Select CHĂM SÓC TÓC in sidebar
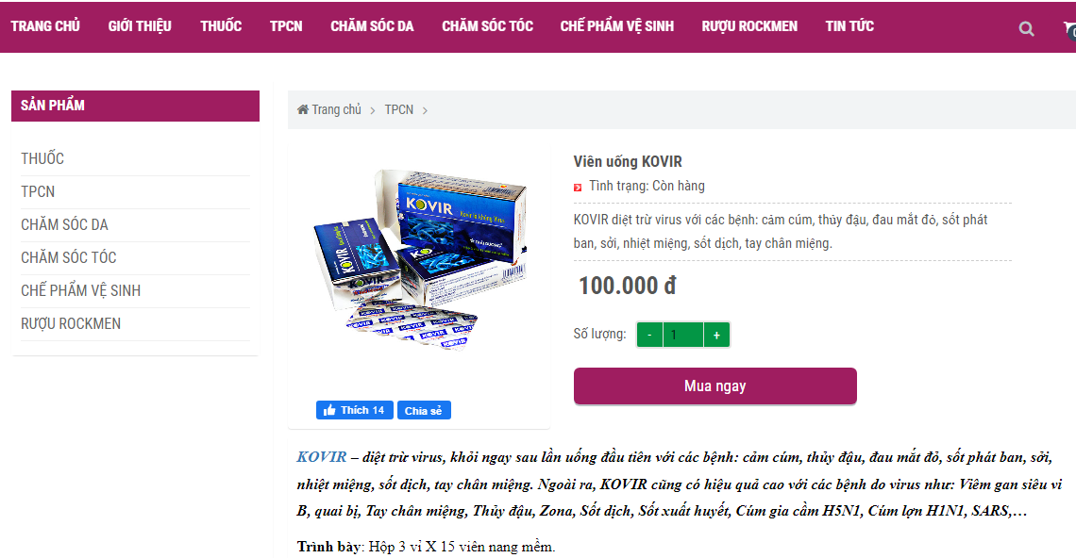Screen dimensions: 1076x558 tap(69, 257)
